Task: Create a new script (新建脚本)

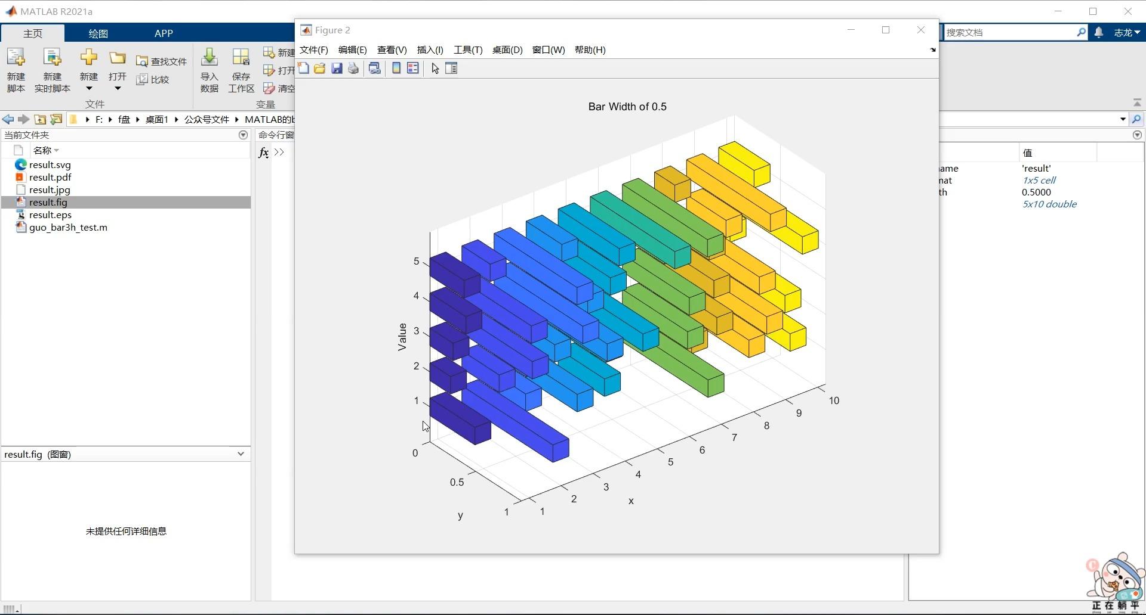Action: point(16,69)
